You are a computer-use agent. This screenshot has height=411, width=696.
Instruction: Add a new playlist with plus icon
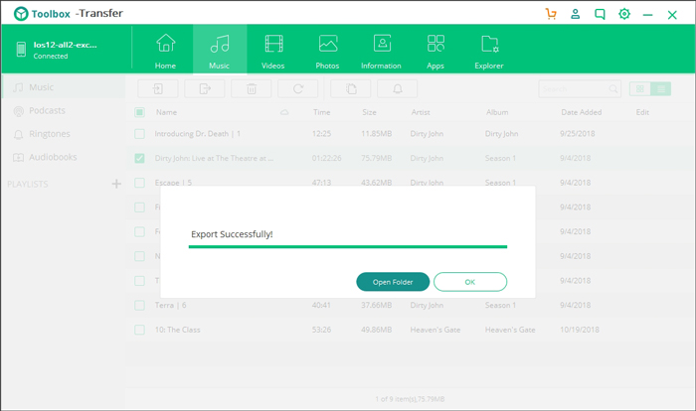(116, 184)
